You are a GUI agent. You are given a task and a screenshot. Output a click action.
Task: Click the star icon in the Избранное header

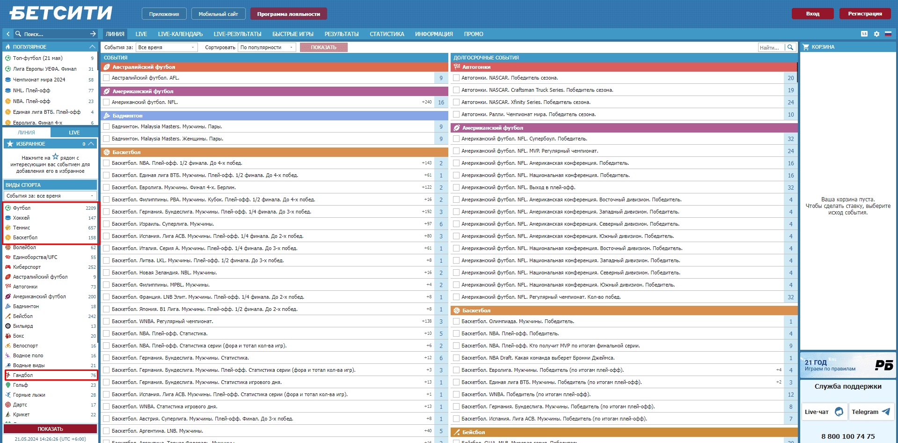(x=10, y=144)
